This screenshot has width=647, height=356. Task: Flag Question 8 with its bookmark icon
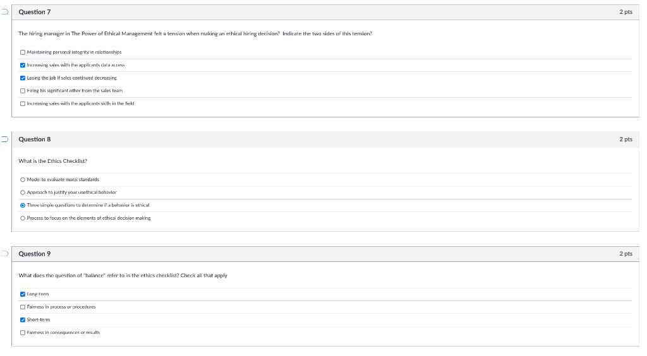click(4, 139)
